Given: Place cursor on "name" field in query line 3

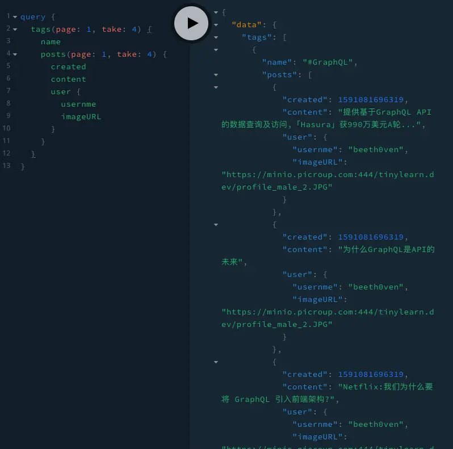Looking at the screenshot, I should point(51,41).
